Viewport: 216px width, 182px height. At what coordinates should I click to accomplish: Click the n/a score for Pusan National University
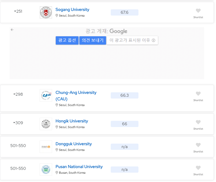(x=124, y=170)
